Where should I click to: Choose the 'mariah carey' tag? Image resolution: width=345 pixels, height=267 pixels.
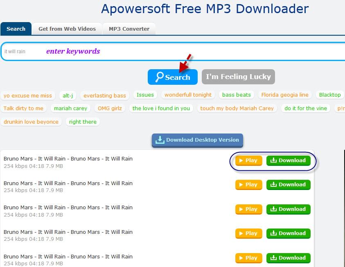(x=71, y=108)
